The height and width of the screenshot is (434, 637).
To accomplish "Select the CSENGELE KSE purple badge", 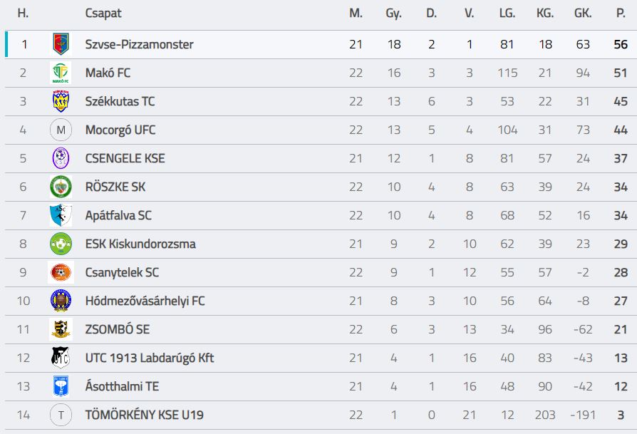I will [x=61, y=158].
